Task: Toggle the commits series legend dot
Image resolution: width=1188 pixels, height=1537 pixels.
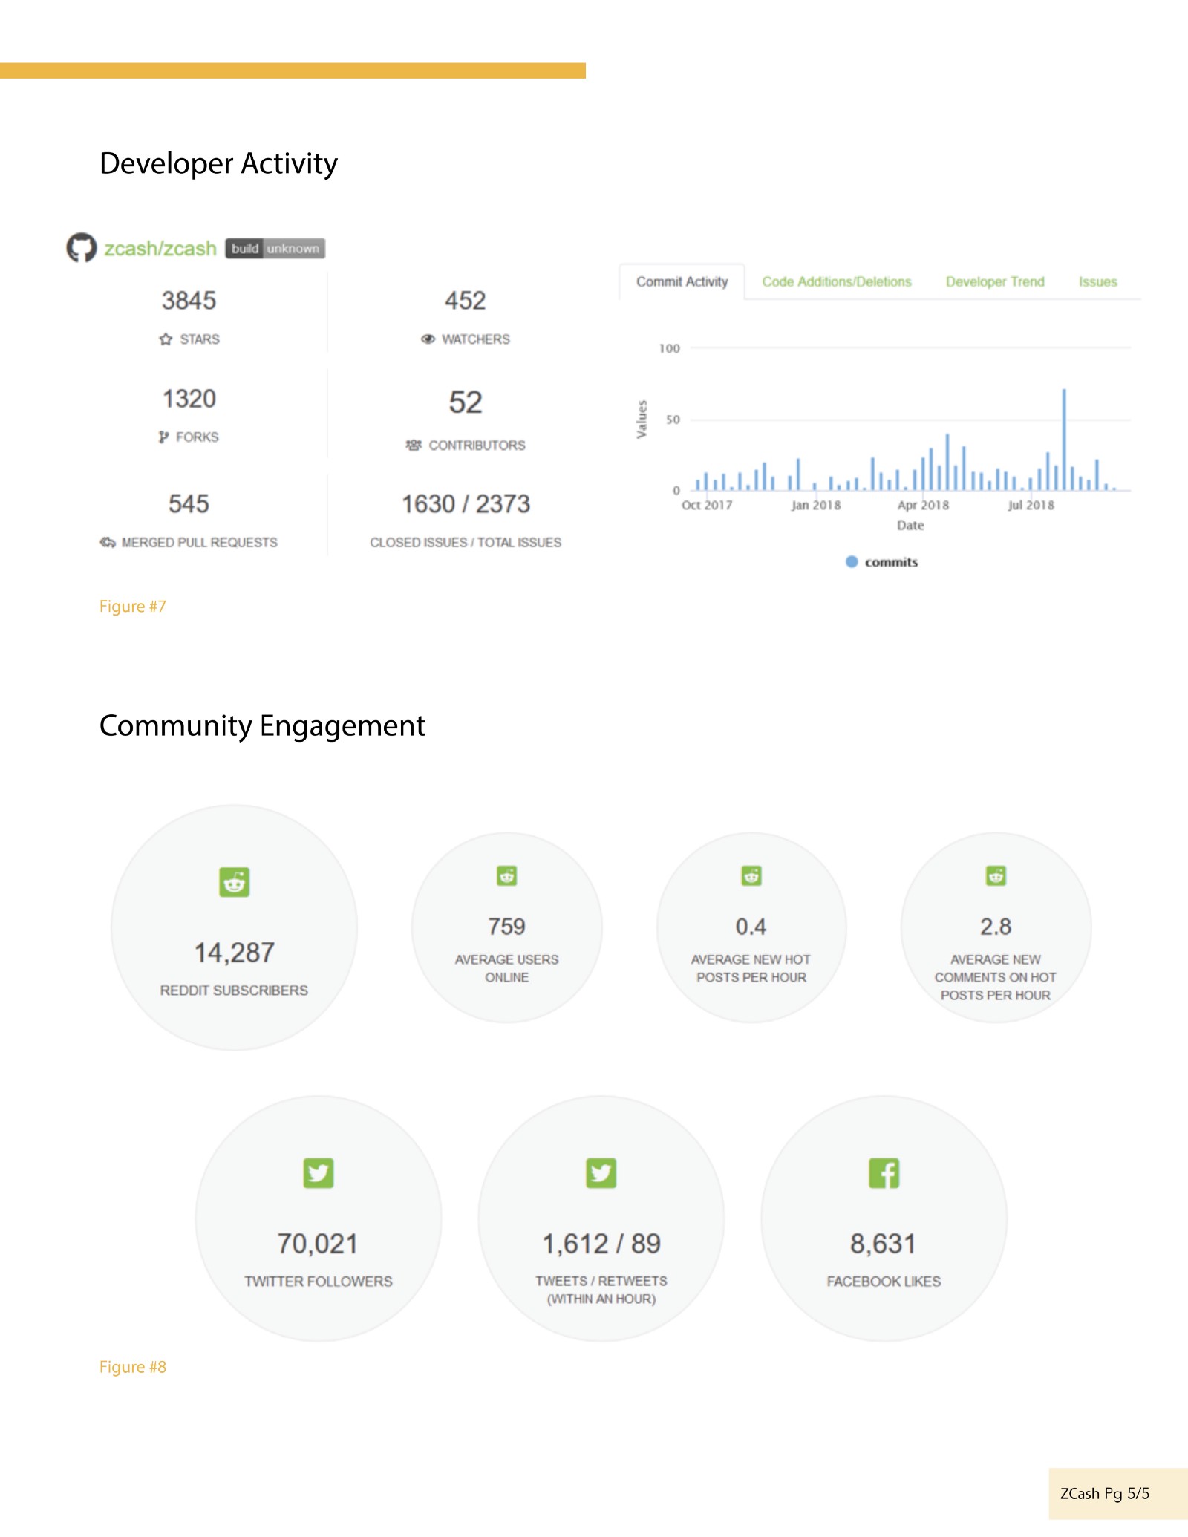Action: pyautogui.click(x=852, y=562)
